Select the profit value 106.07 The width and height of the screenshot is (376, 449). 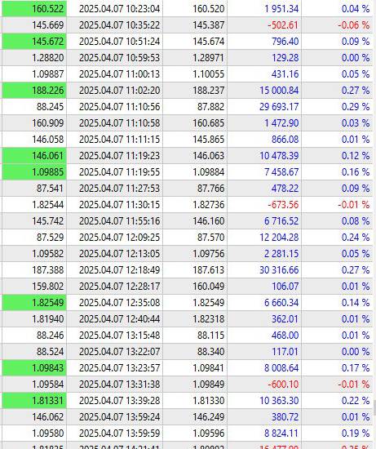tap(285, 286)
